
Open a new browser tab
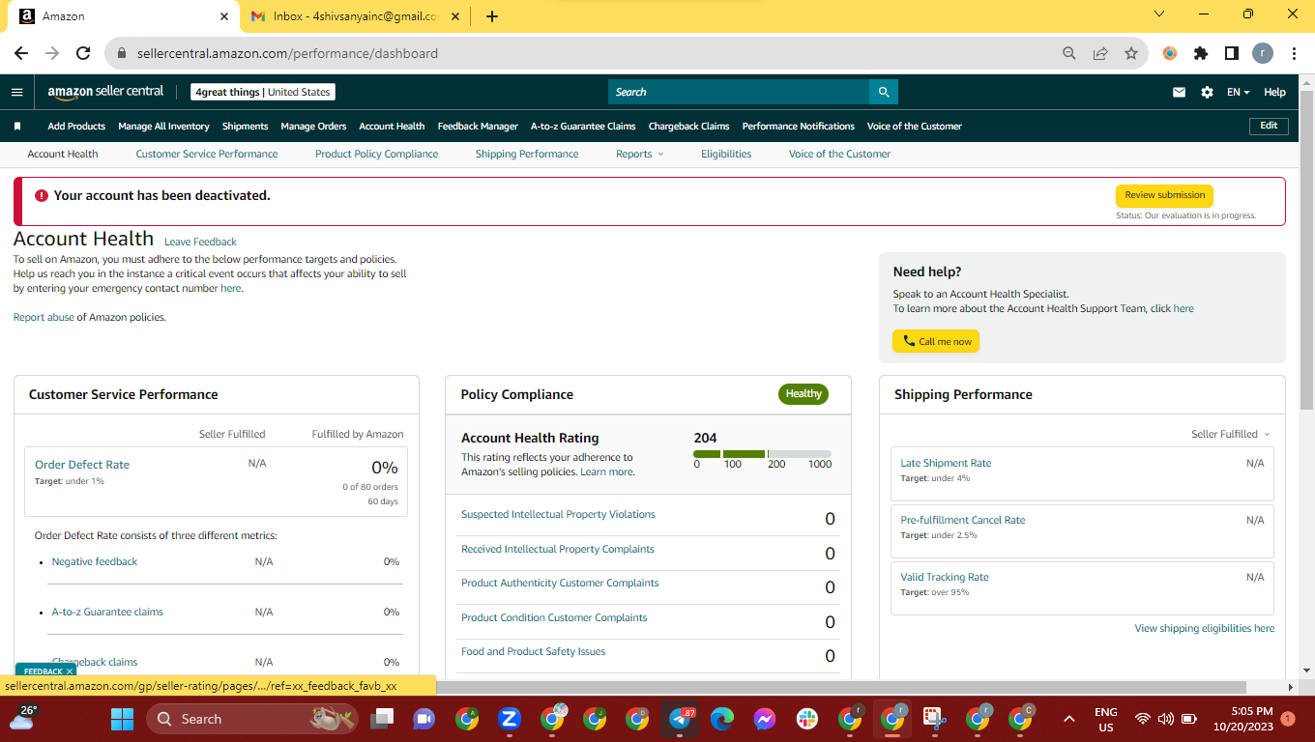492,15
